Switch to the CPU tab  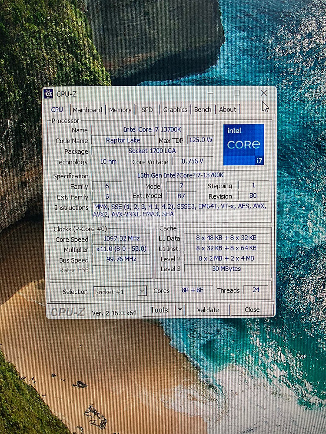(57, 110)
